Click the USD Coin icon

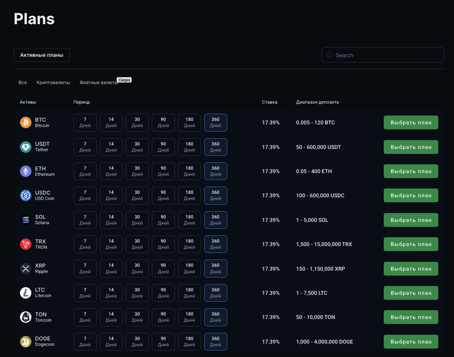[25, 195]
